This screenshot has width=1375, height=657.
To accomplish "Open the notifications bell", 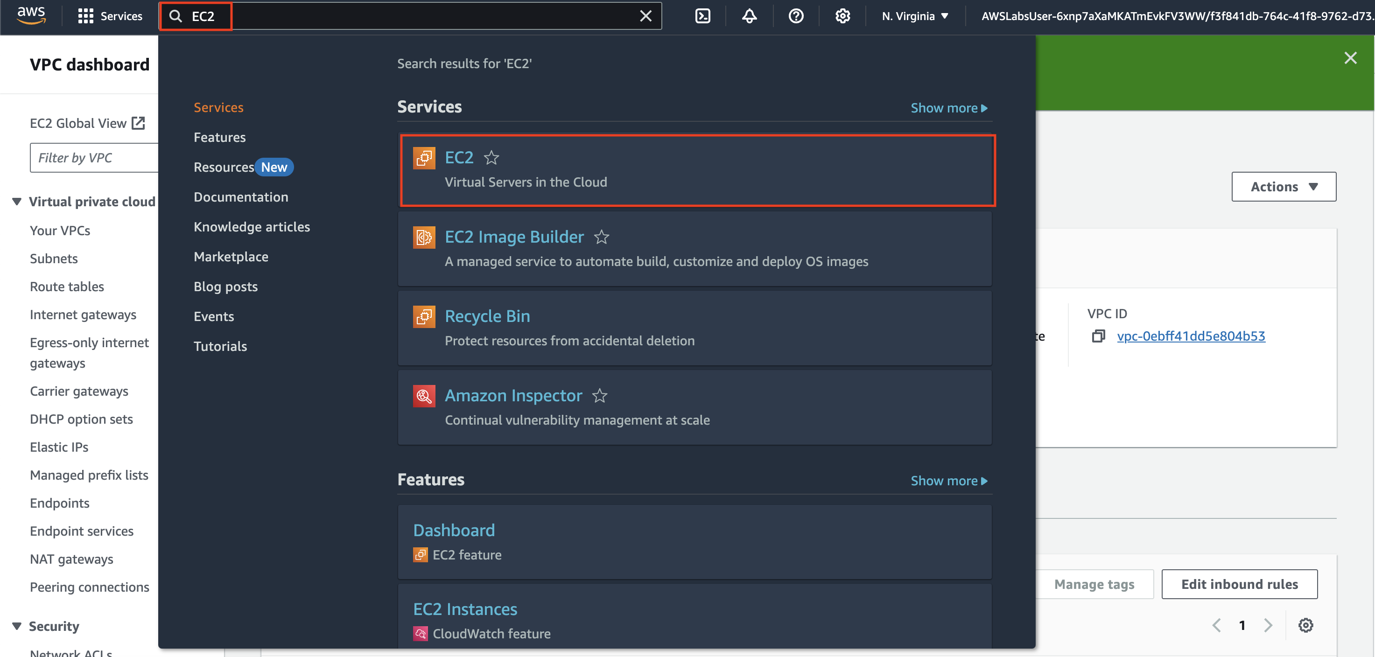I will pyautogui.click(x=750, y=16).
